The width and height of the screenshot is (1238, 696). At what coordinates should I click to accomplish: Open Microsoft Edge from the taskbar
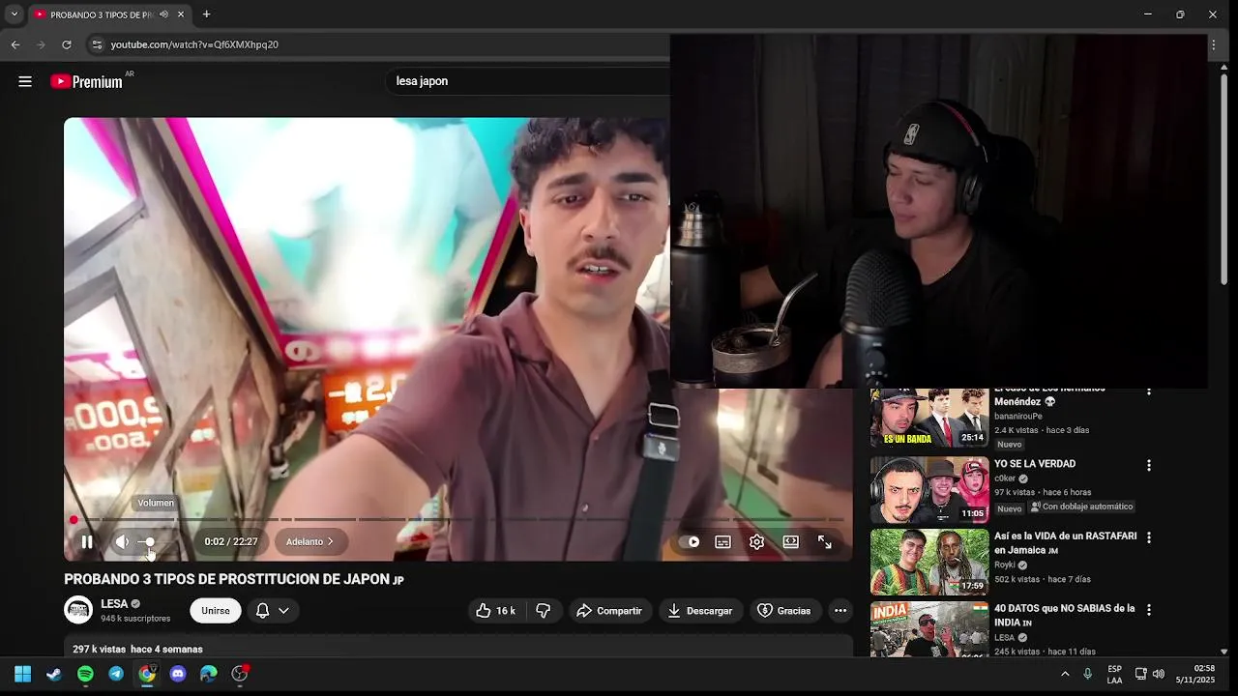pos(209,674)
